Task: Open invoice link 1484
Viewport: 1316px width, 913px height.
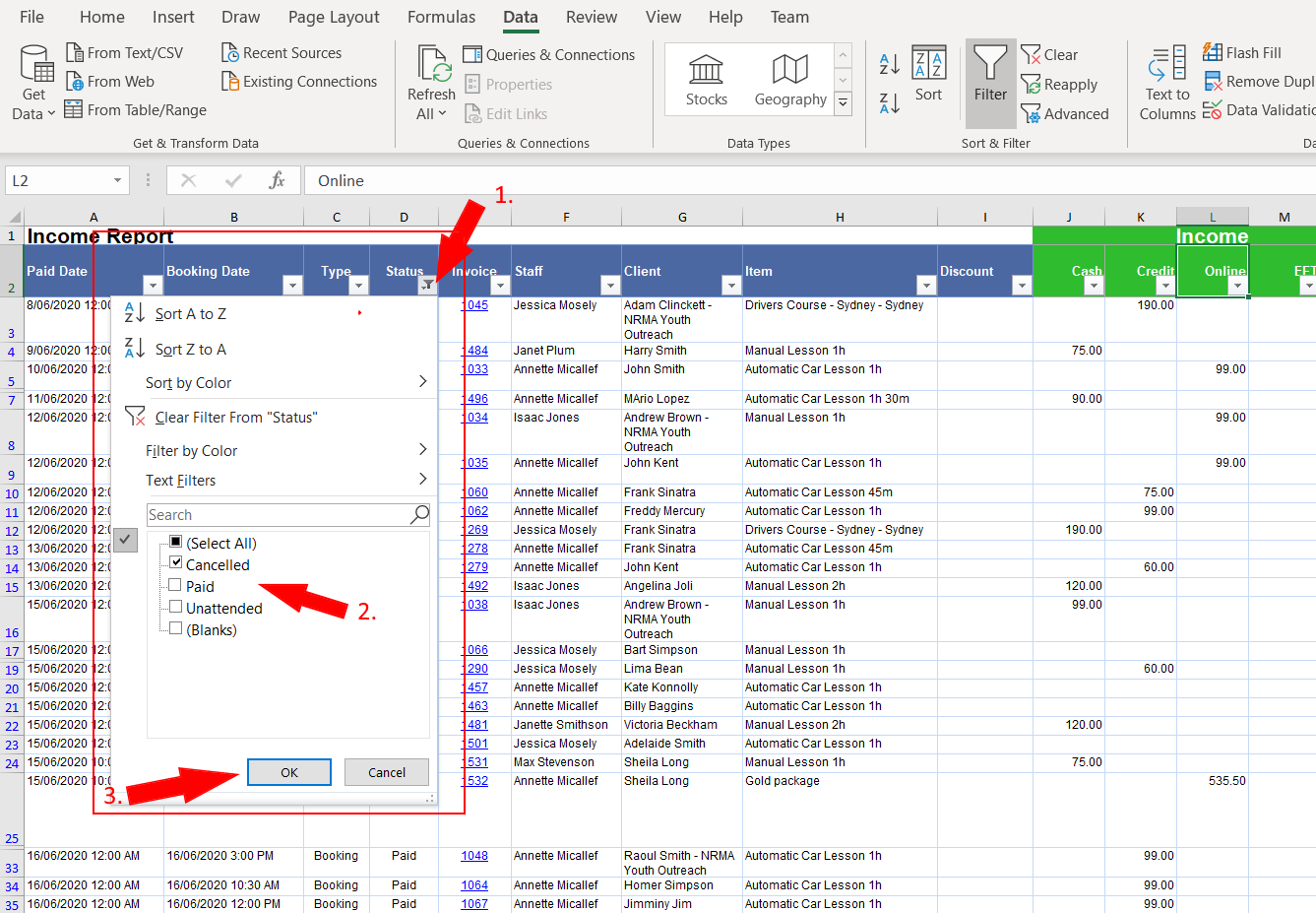Action: tap(475, 351)
